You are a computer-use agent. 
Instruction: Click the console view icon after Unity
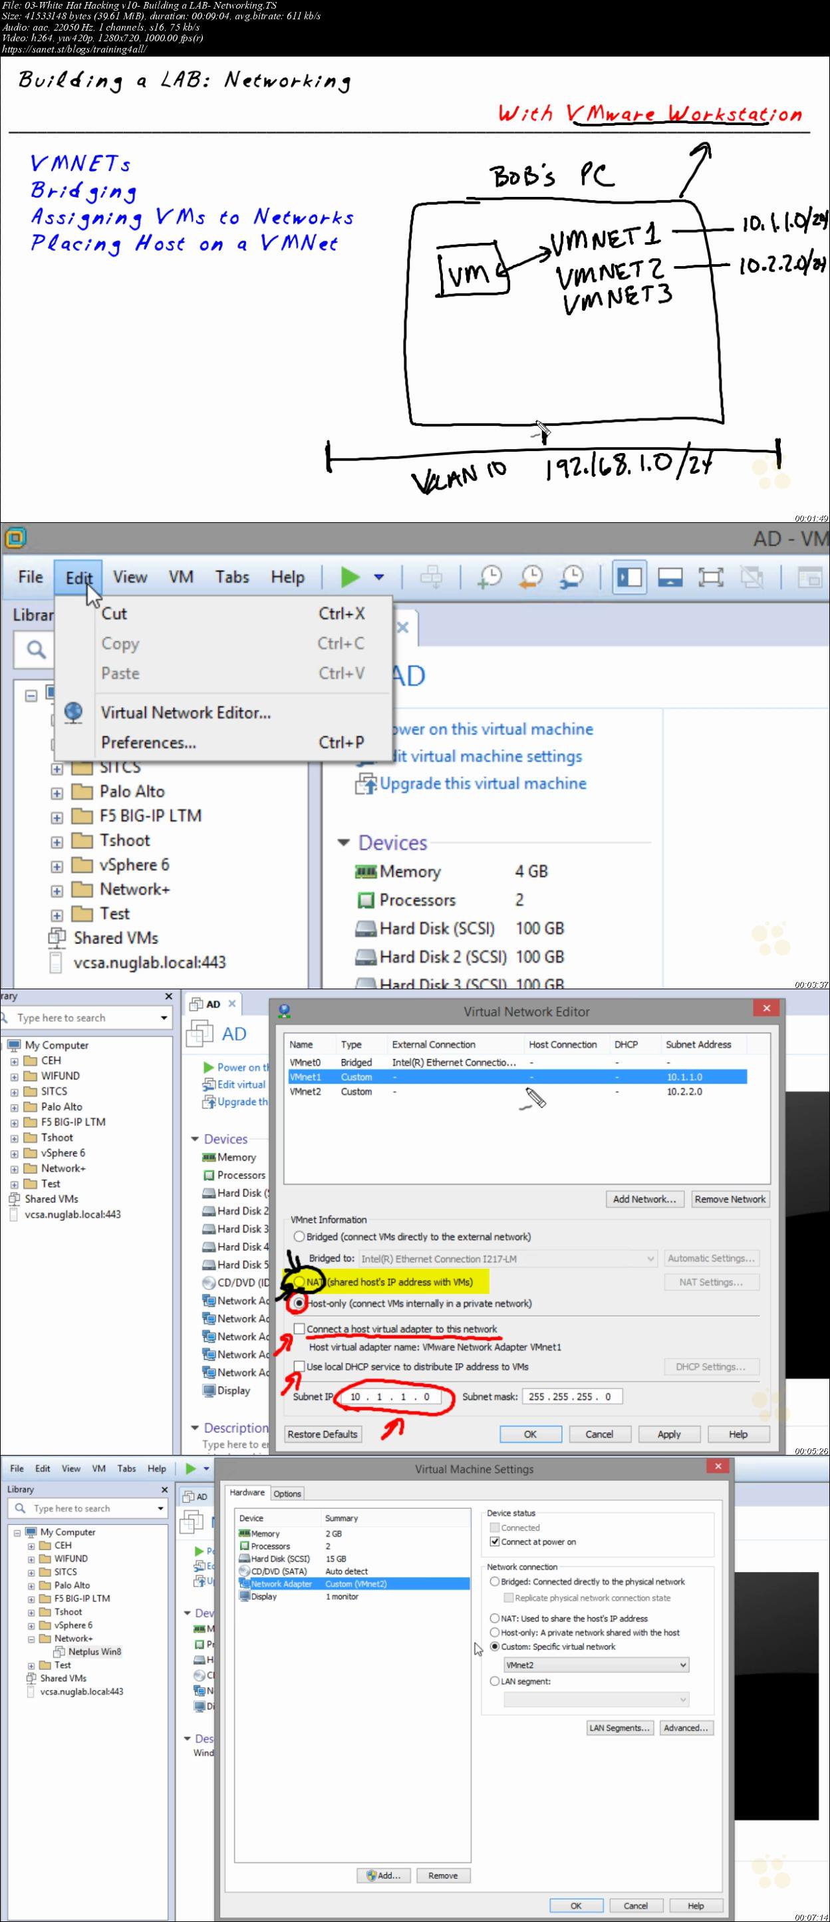pyautogui.click(x=810, y=577)
